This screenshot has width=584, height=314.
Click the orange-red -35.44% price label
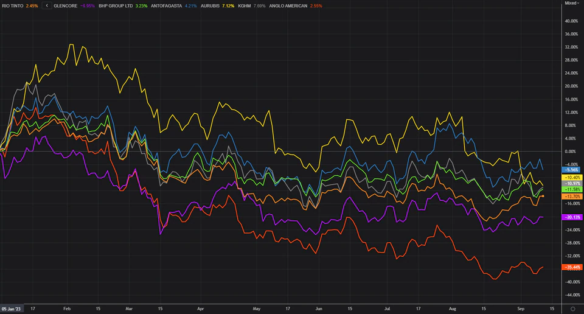pos(573,267)
